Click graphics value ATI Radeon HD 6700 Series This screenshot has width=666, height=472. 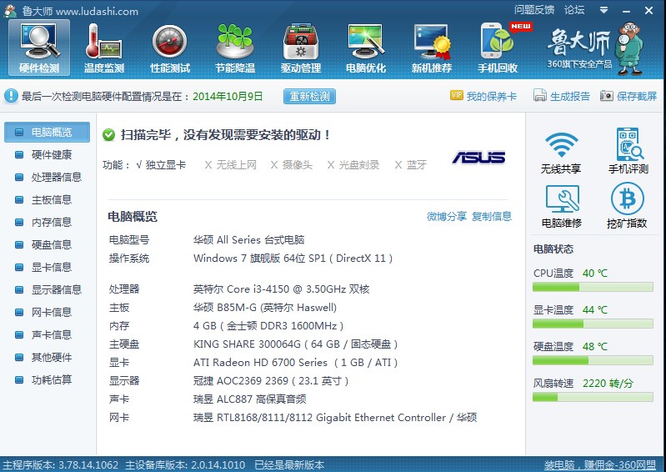pos(295,363)
